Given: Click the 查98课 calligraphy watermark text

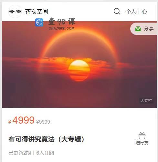Looking at the screenshot, I should [62, 22].
